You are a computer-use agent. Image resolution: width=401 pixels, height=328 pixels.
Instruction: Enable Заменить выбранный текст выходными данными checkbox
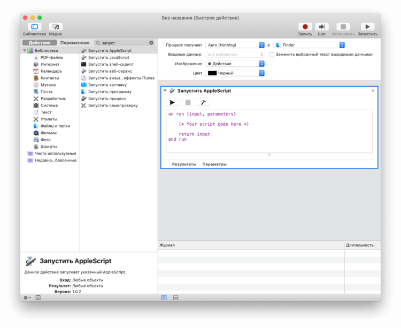272,54
